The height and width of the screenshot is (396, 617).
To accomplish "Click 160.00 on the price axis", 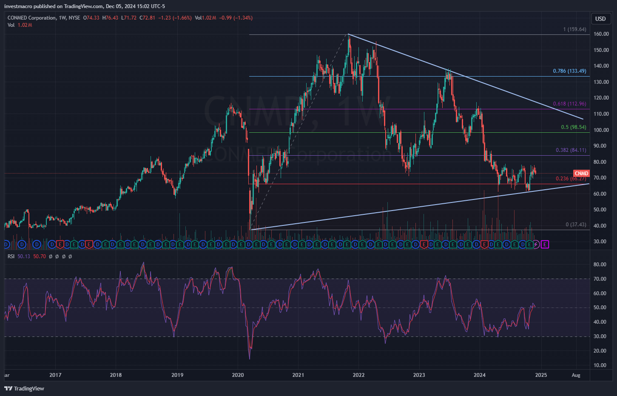I will (x=601, y=34).
